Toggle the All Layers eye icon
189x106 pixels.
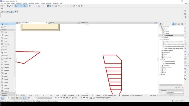click(x=107, y=99)
